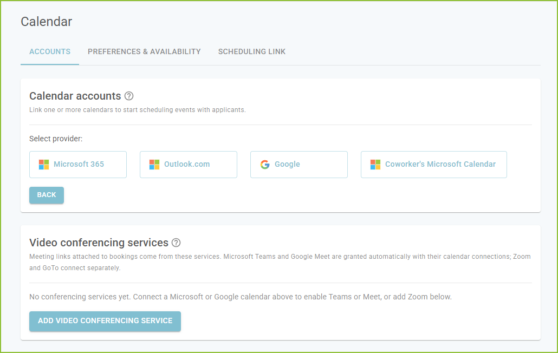Select Coworker's Microsoft Calendar provider
Image resolution: width=558 pixels, height=353 pixels.
(434, 165)
